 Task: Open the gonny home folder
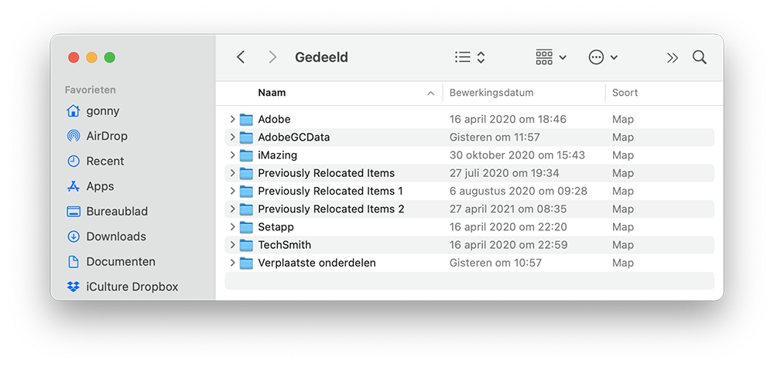[93, 110]
